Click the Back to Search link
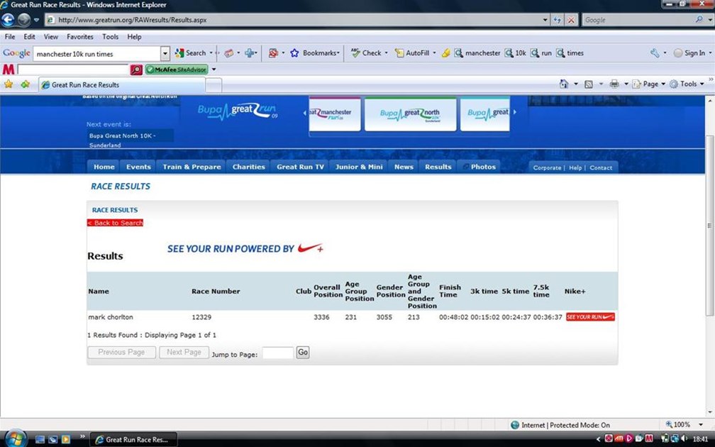Image resolution: width=715 pixels, height=447 pixels. pyautogui.click(x=115, y=223)
